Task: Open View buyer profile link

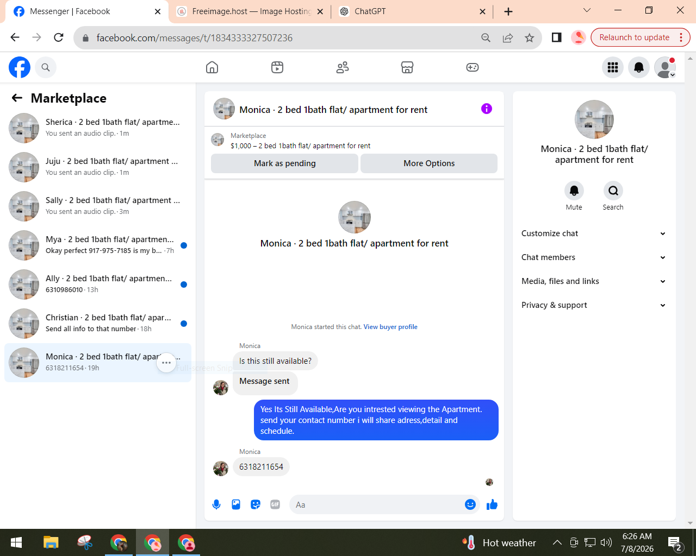Action: pos(390,327)
